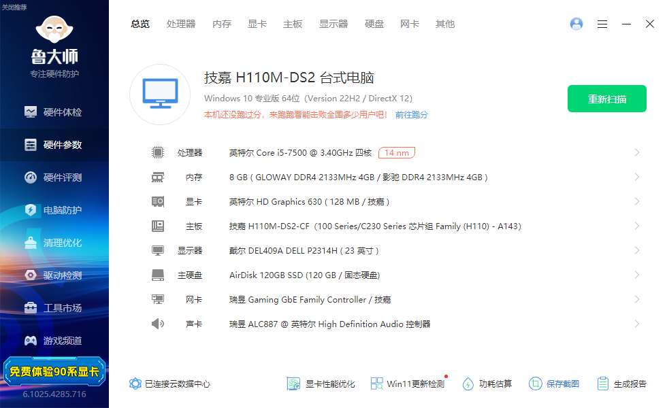Click 保存截图 to save screenshot
This screenshot has width=667, height=408.
(554, 384)
